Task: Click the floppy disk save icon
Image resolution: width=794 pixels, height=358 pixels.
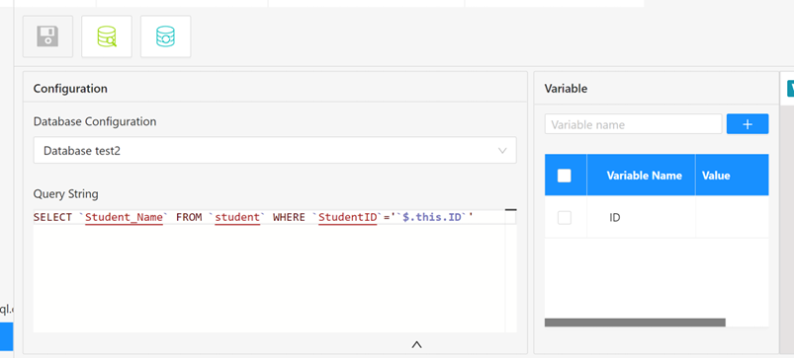Action: click(x=47, y=36)
